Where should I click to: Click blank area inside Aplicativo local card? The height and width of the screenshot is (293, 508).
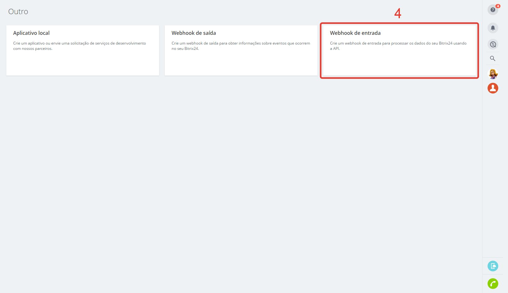[x=83, y=64]
